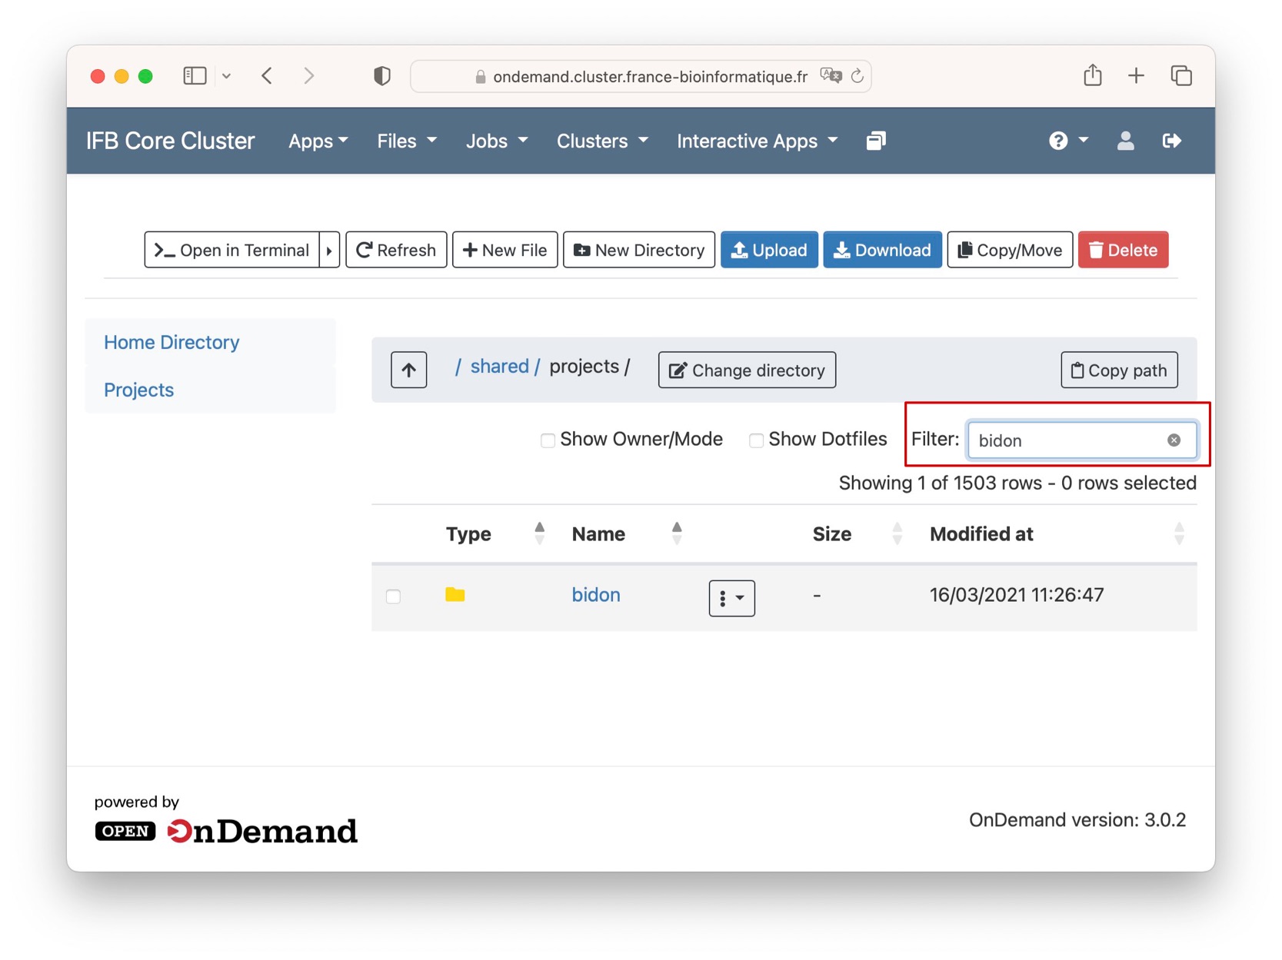Click Copy path button
Viewport: 1282px width, 960px height.
[x=1119, y=370]
